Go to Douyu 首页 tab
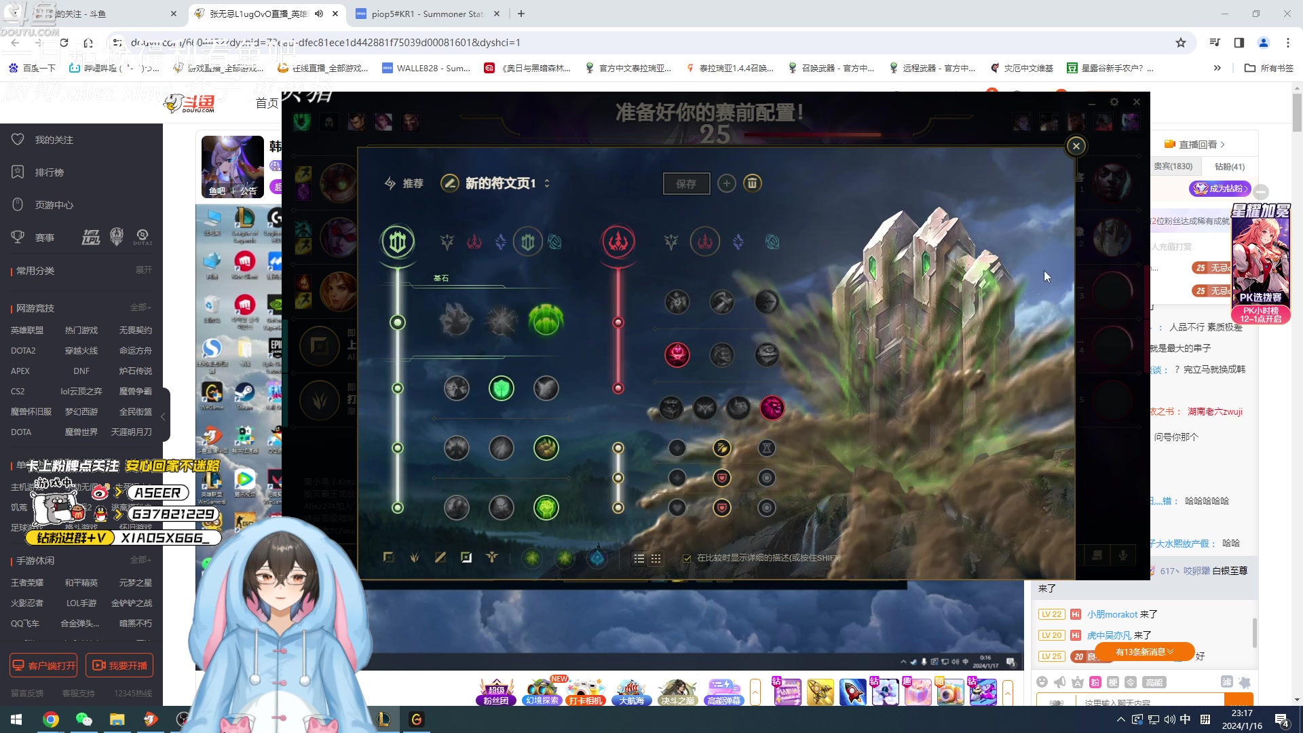The height and width of the screenshot is (733, 1303). (267, 103)
